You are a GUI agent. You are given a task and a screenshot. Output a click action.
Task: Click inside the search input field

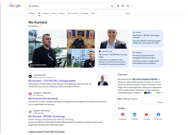(x=68, y=6)
